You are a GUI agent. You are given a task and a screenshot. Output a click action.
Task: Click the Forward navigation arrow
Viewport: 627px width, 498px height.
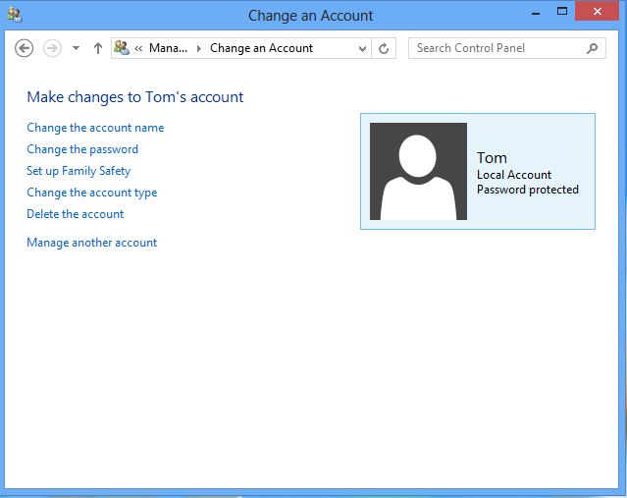click(52, 48)
